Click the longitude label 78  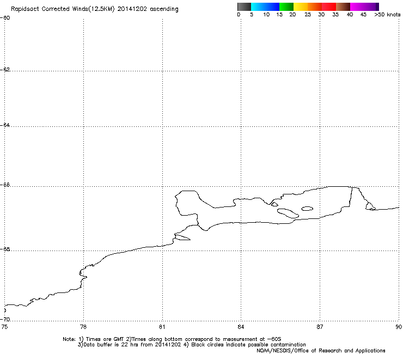pyautogui.click(x=83, y=327)
